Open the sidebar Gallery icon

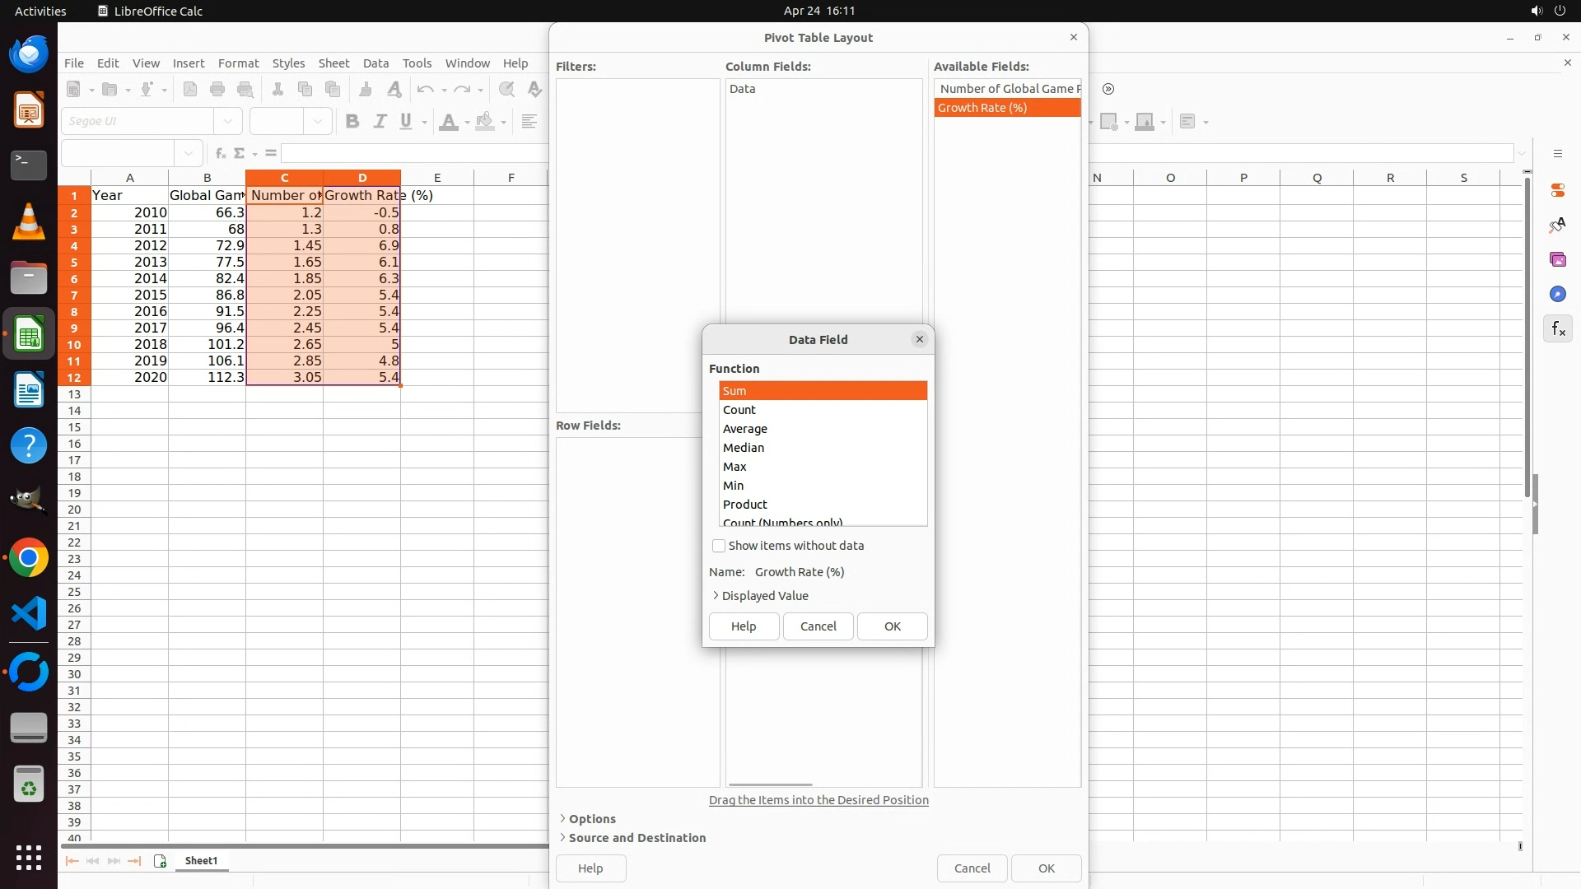1557,260
